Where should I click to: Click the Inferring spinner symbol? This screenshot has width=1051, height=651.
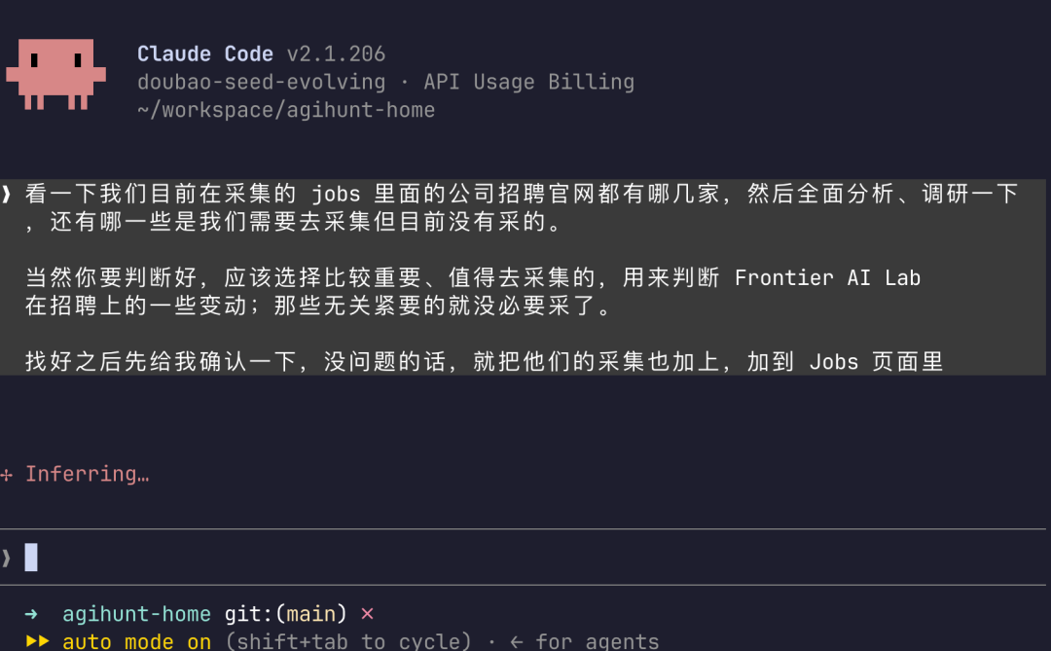click(7, 475)
